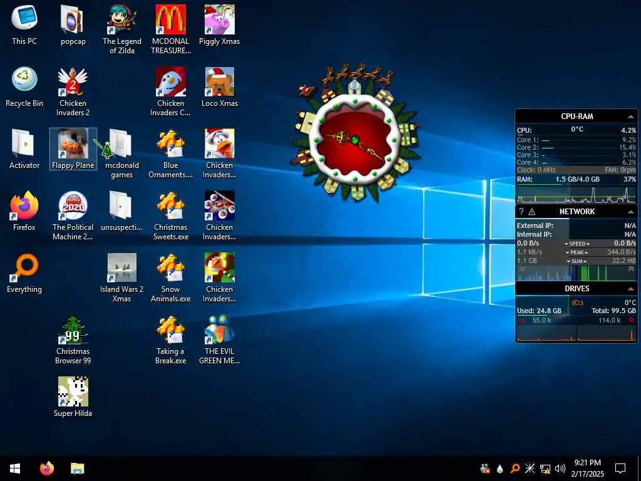Image resolution: width=641 pixels, height=481 pixels.
Task: Collapse the CPU-RAM widget panel arrow
Action: 631,116
